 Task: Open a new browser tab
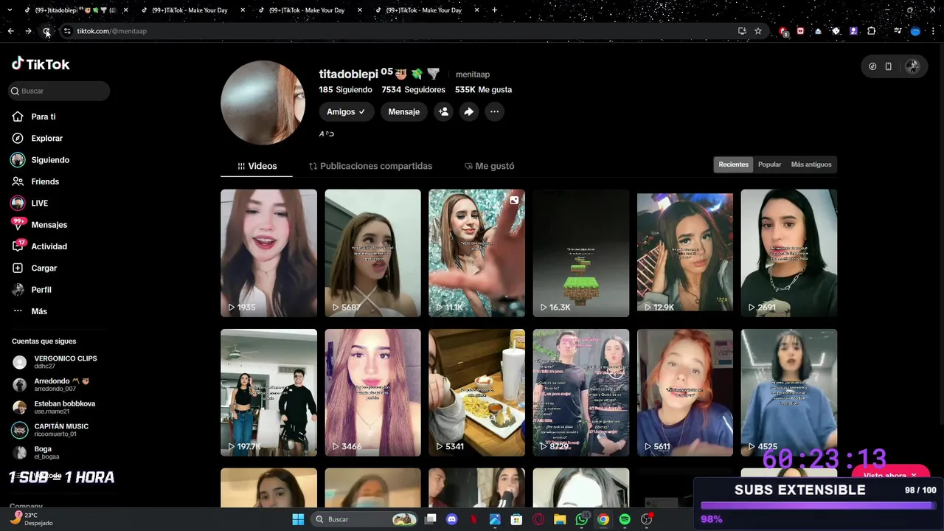click(x=494, y=10)
